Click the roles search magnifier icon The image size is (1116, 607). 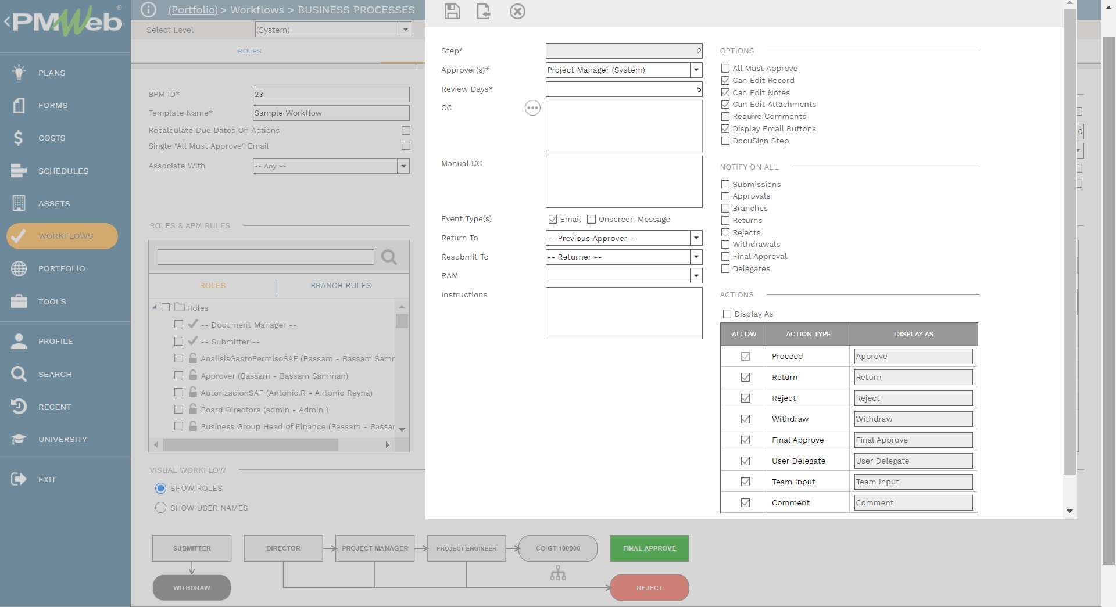pyautogui.click(x=389, y=257)
